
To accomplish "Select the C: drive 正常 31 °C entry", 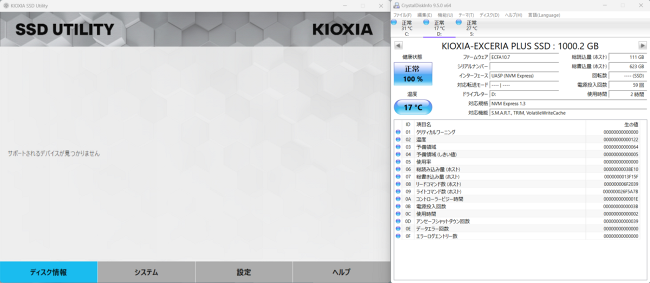I will pyautogui.click(x=406, y=28).
